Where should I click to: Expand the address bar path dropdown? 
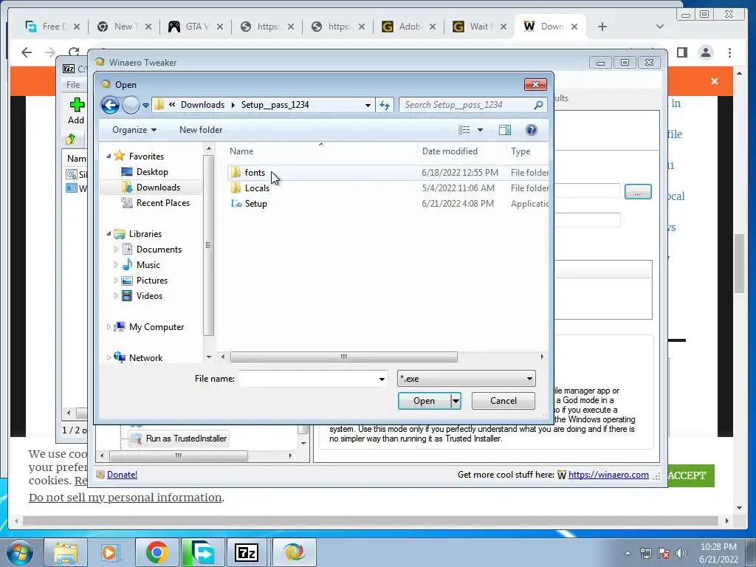click(x=368, y=105)
